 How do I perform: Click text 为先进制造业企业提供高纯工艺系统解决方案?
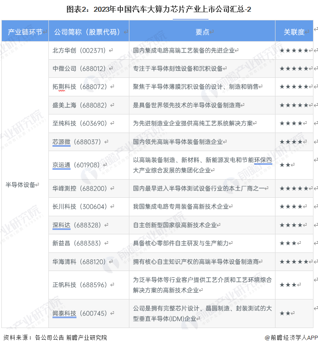(193, 123)
